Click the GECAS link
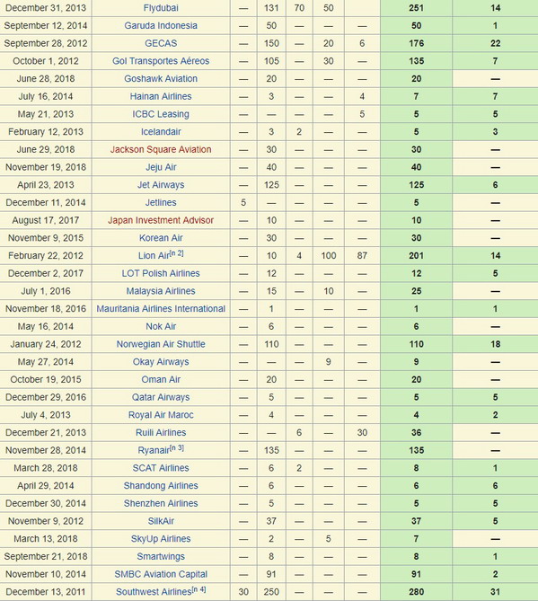 (x=161, y=43)
